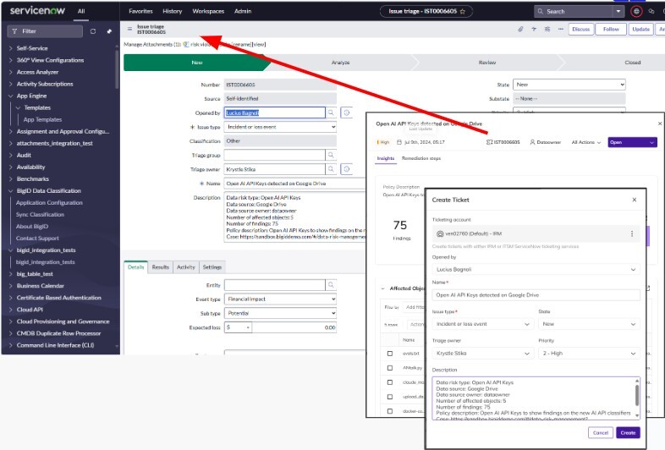665x450 pixels.
Task: Click the Update button
Action: click(x=640, y=30)
